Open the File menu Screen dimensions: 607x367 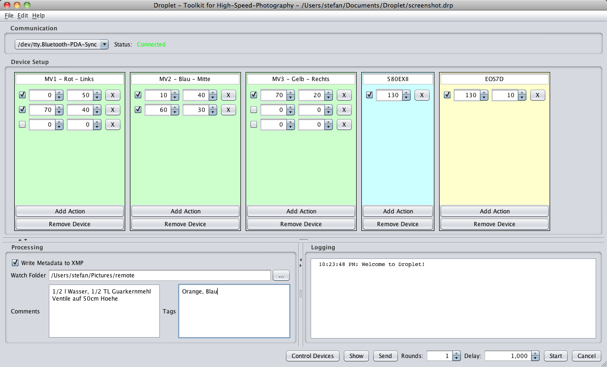coord(9,16)
